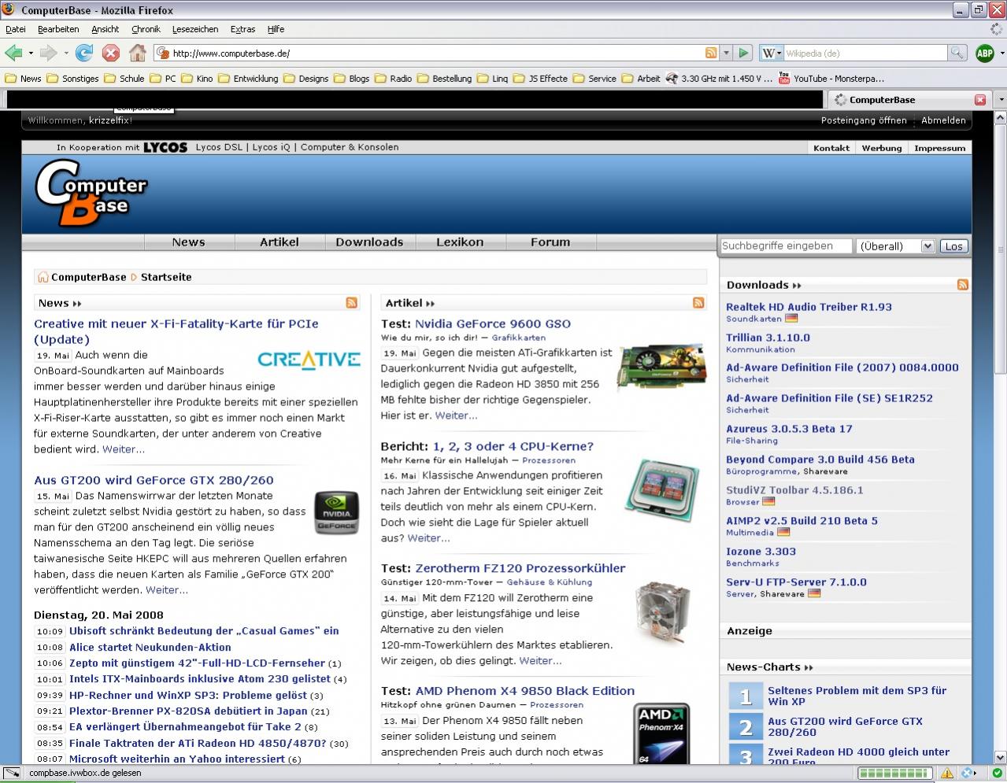The width and height of the screenshot is (1007, 783).
Task: Open the Trillian 3.1.10.0 download link
Action: pos(768,338)
